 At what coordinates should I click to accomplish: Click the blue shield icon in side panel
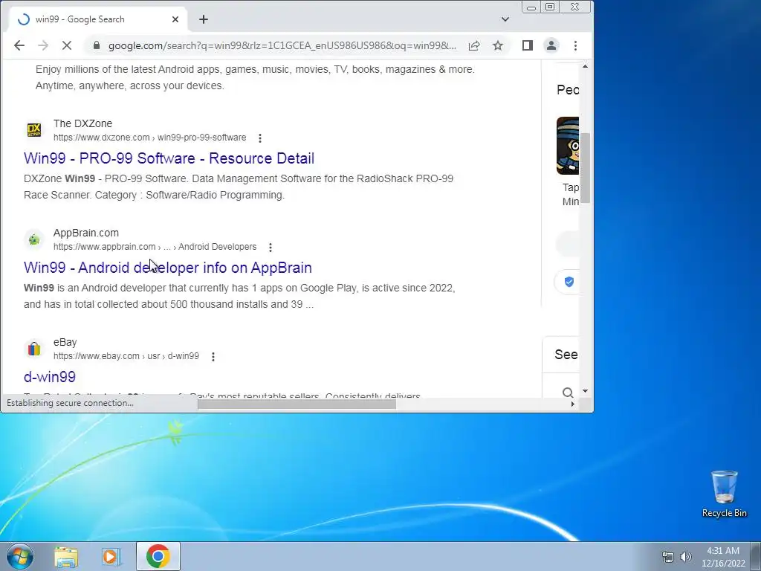[569, 282]
